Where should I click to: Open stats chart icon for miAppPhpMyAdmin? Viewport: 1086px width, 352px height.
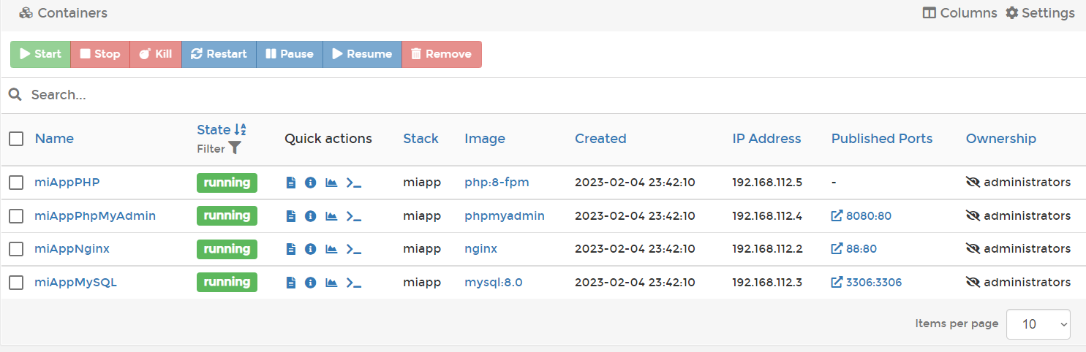(331, 216)
